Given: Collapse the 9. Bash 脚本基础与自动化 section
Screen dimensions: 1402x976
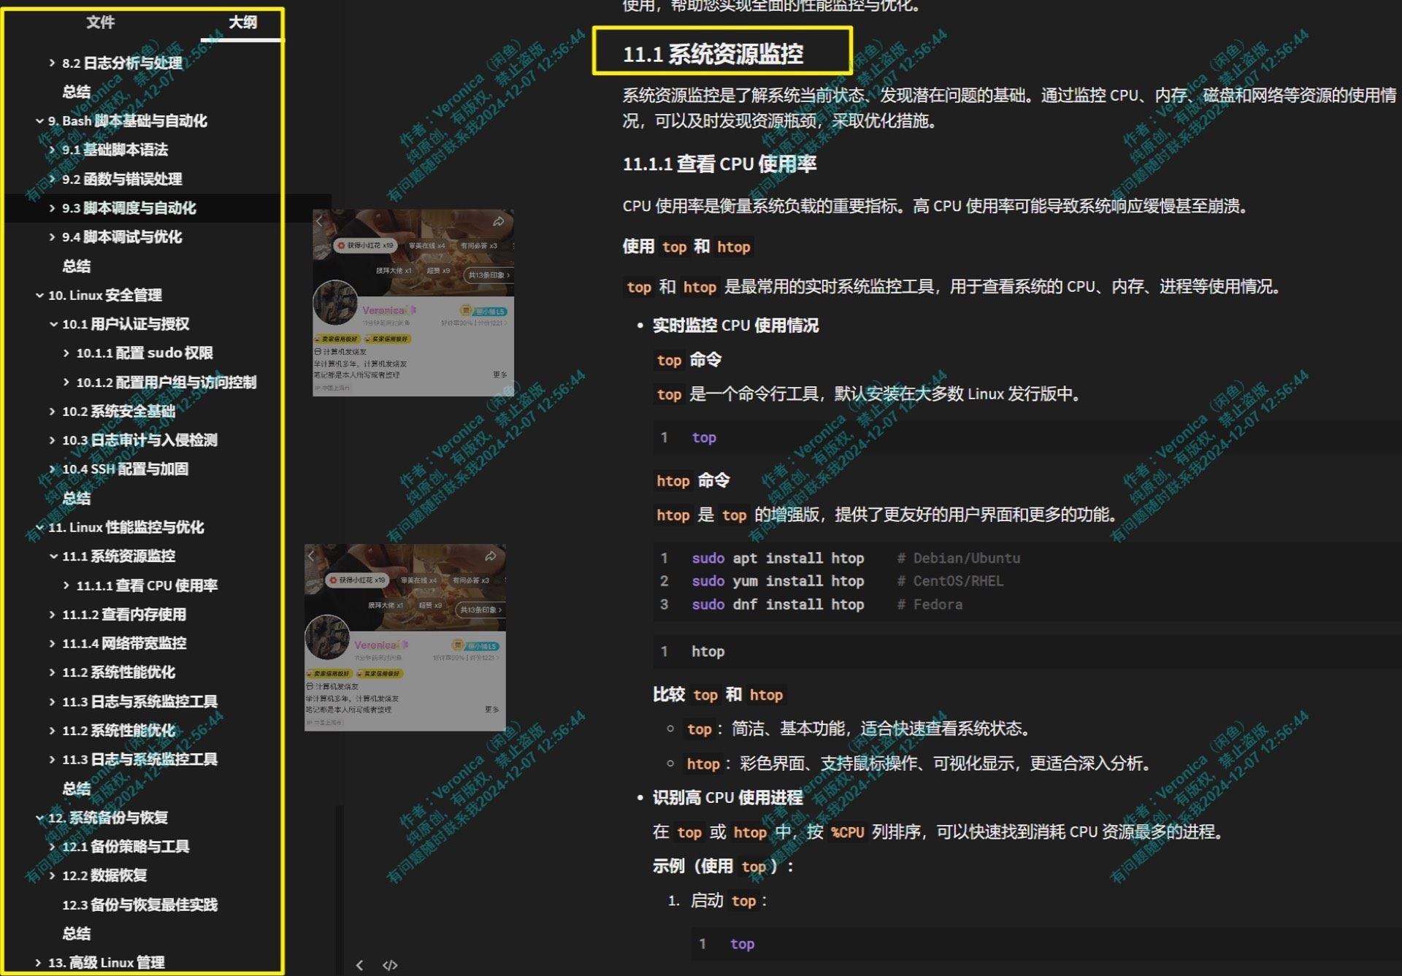Looking at the screenshot, I should coord(39,121).
